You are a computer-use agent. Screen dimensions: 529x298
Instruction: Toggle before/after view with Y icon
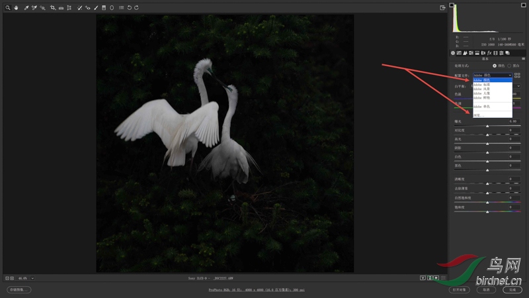423,277
